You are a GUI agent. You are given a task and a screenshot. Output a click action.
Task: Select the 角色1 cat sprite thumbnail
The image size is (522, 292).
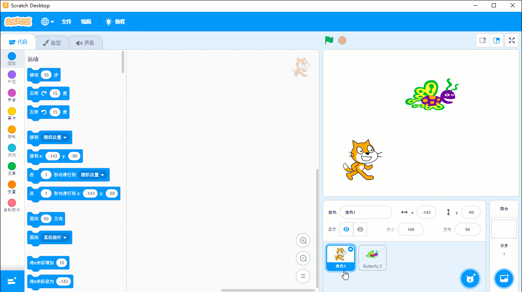(x=341, y=258)
